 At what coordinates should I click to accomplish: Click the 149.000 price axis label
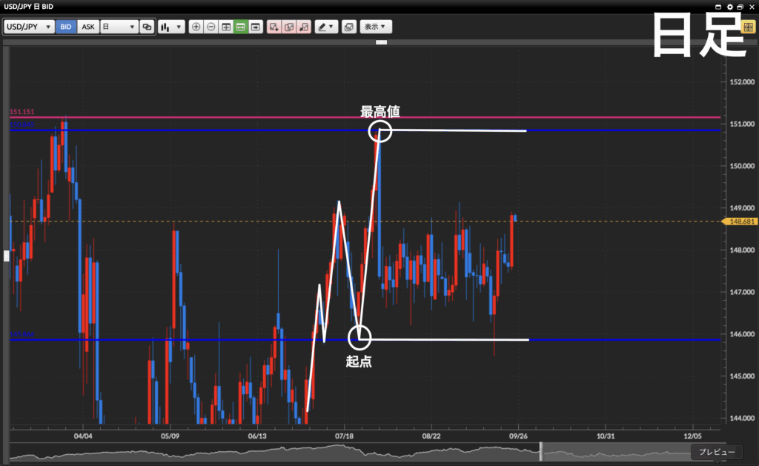coord(742,208)
